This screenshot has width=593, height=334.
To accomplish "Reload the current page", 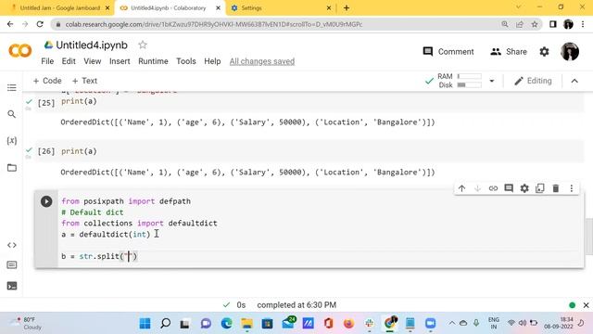I will tap(40, 24).
